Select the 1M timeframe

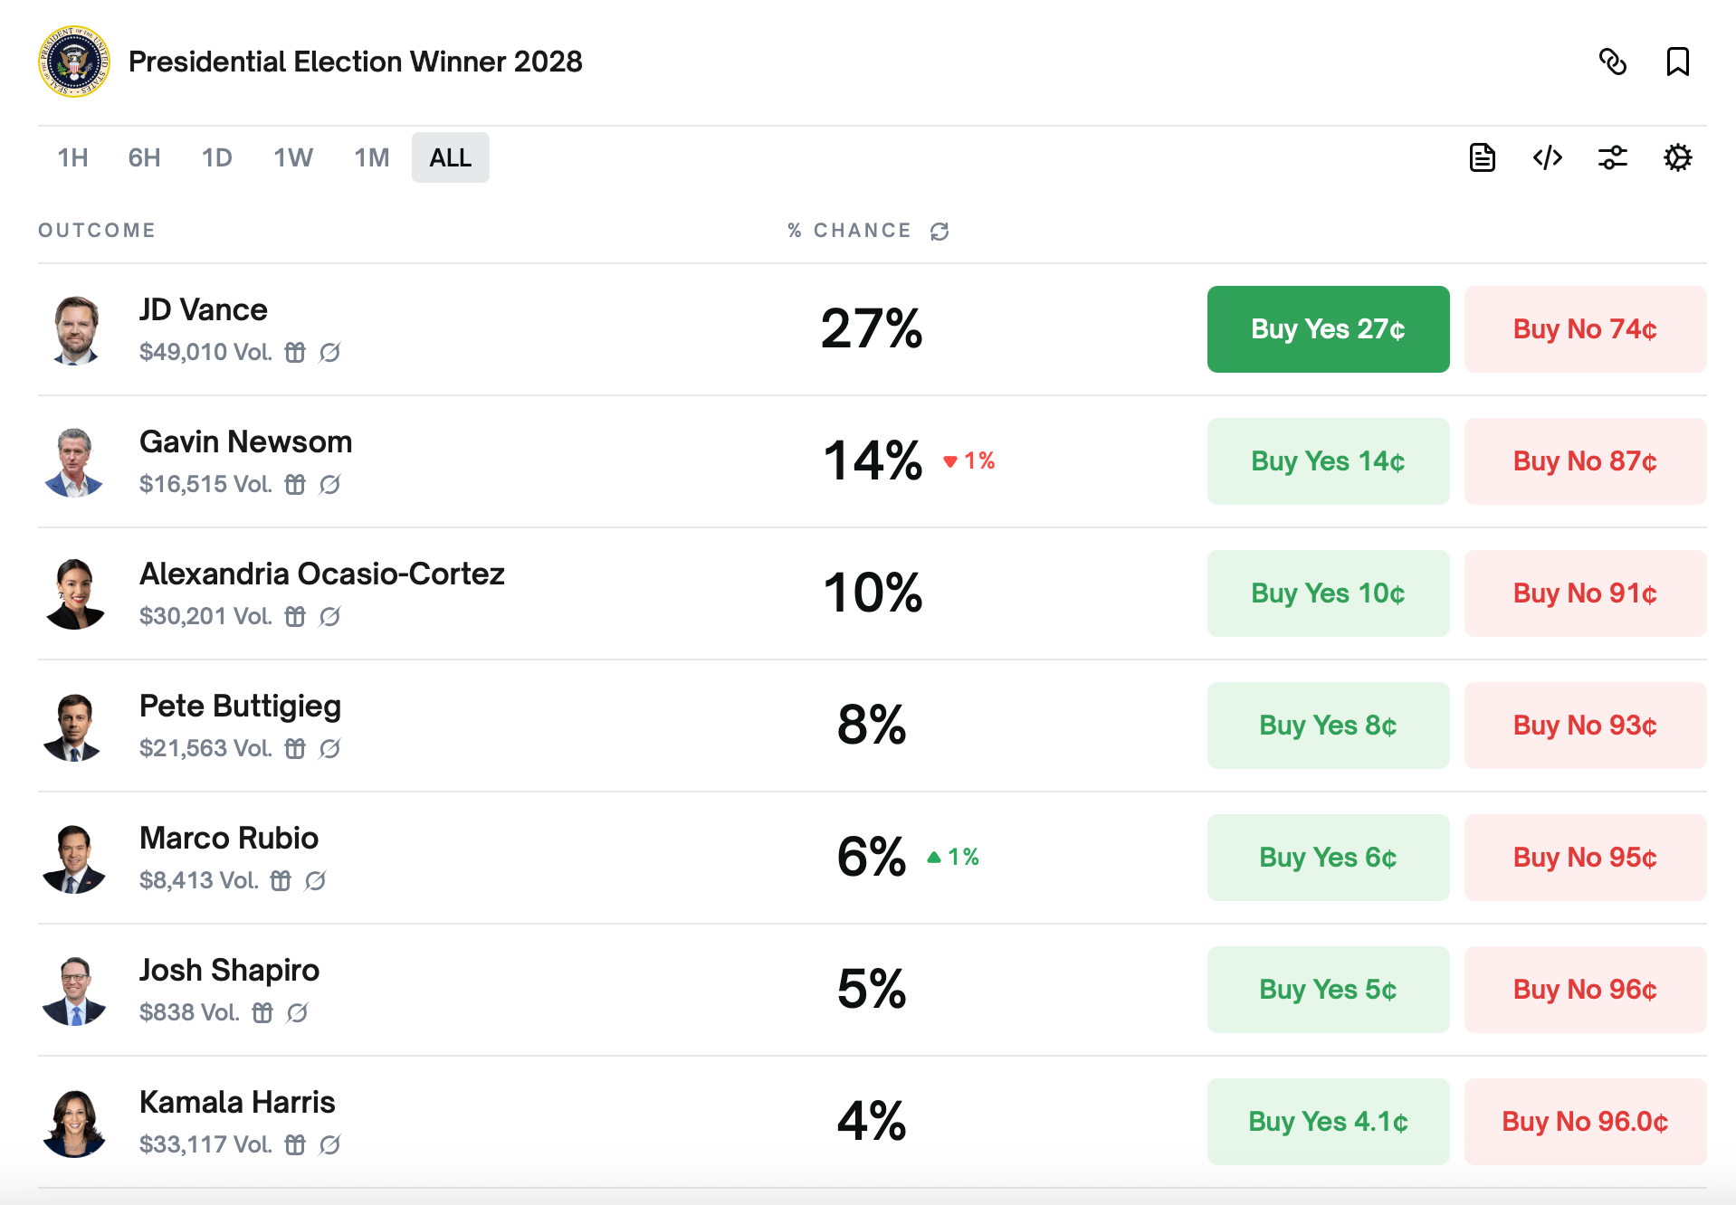pos(371,157)
